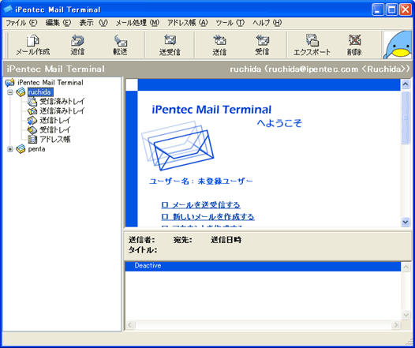Click the 送信日時 label in header pane
Viewport: 415px width, 348px height.
226,240
